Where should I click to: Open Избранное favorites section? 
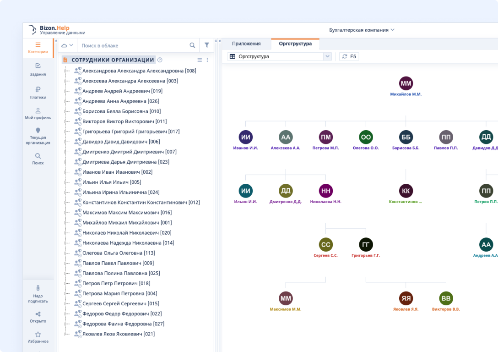(x=38, y=337)
